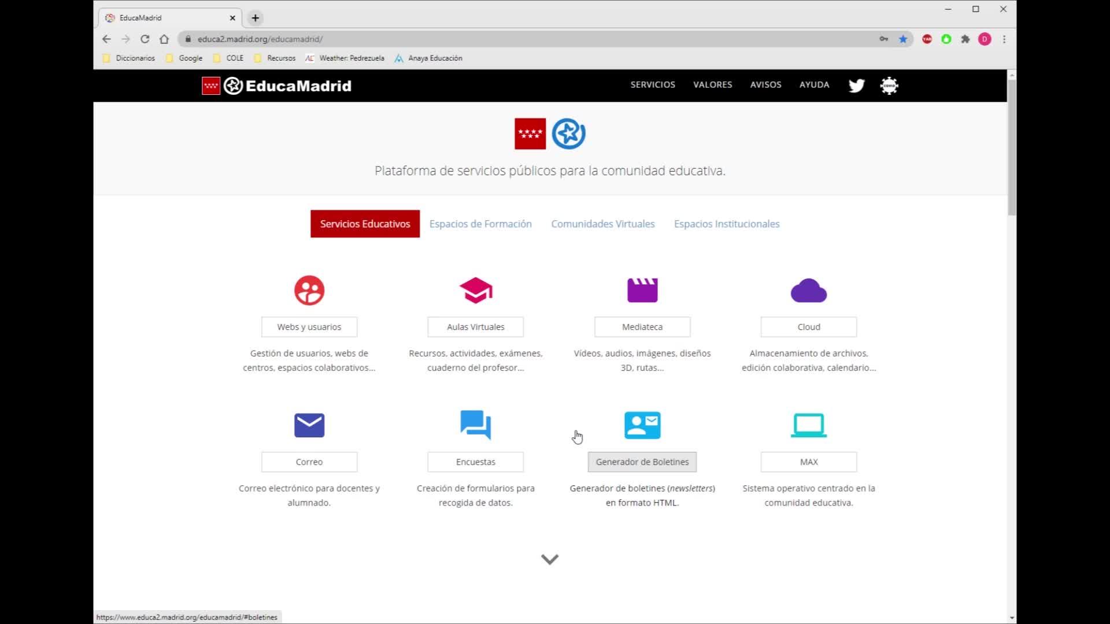Screen dimensions: 1110x624
Task: Open the Encuestas chat bubbles icon
Action: click(x=475, y=425)
